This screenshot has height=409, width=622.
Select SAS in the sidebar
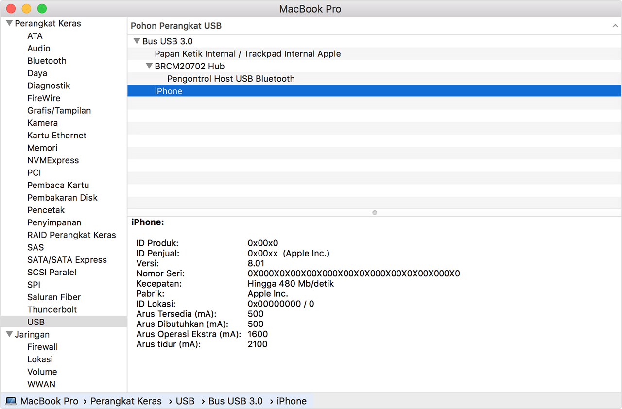35,247
